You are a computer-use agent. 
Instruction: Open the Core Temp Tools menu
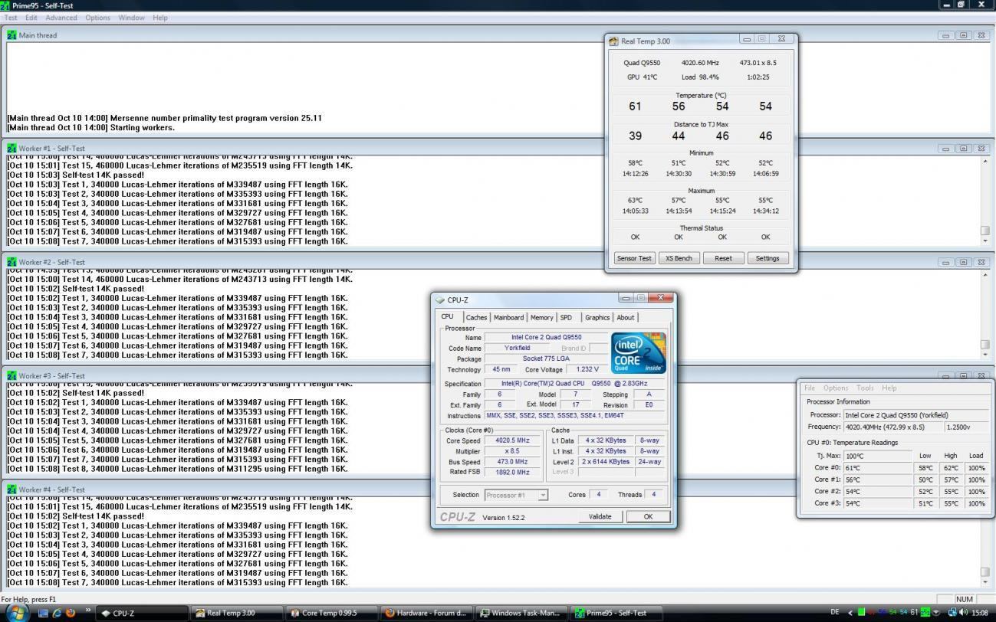tap(865, 388)
